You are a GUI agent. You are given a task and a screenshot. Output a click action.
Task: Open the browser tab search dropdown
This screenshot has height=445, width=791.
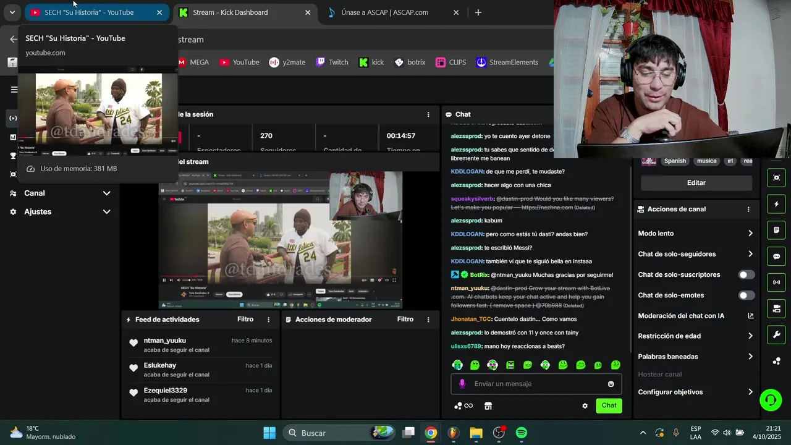[x=12, y=12]
